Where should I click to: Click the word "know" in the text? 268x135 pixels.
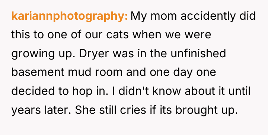point(166,91)
